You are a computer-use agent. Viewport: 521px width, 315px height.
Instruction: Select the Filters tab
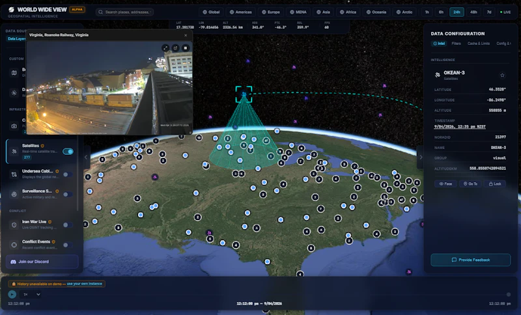[456, 44]
